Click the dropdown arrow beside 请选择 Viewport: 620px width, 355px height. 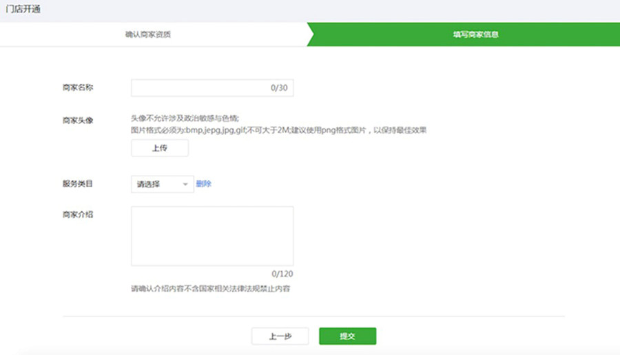(185, 184)
